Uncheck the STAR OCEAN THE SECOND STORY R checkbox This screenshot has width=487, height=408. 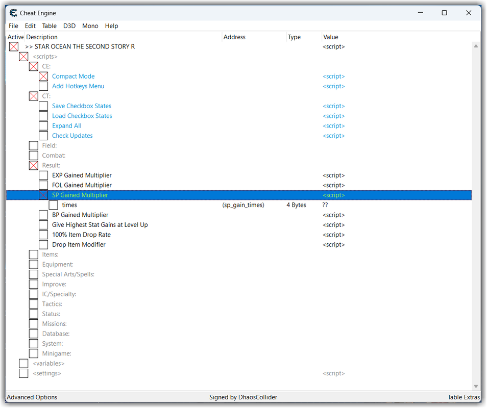coord(14,46)
